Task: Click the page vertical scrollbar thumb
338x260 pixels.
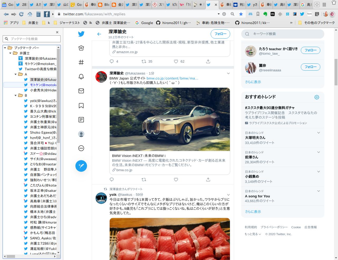Action: coord(336,72)
